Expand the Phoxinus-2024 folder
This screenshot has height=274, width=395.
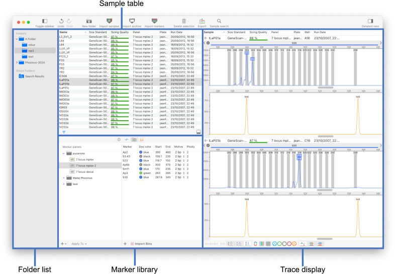click(17, 62)
